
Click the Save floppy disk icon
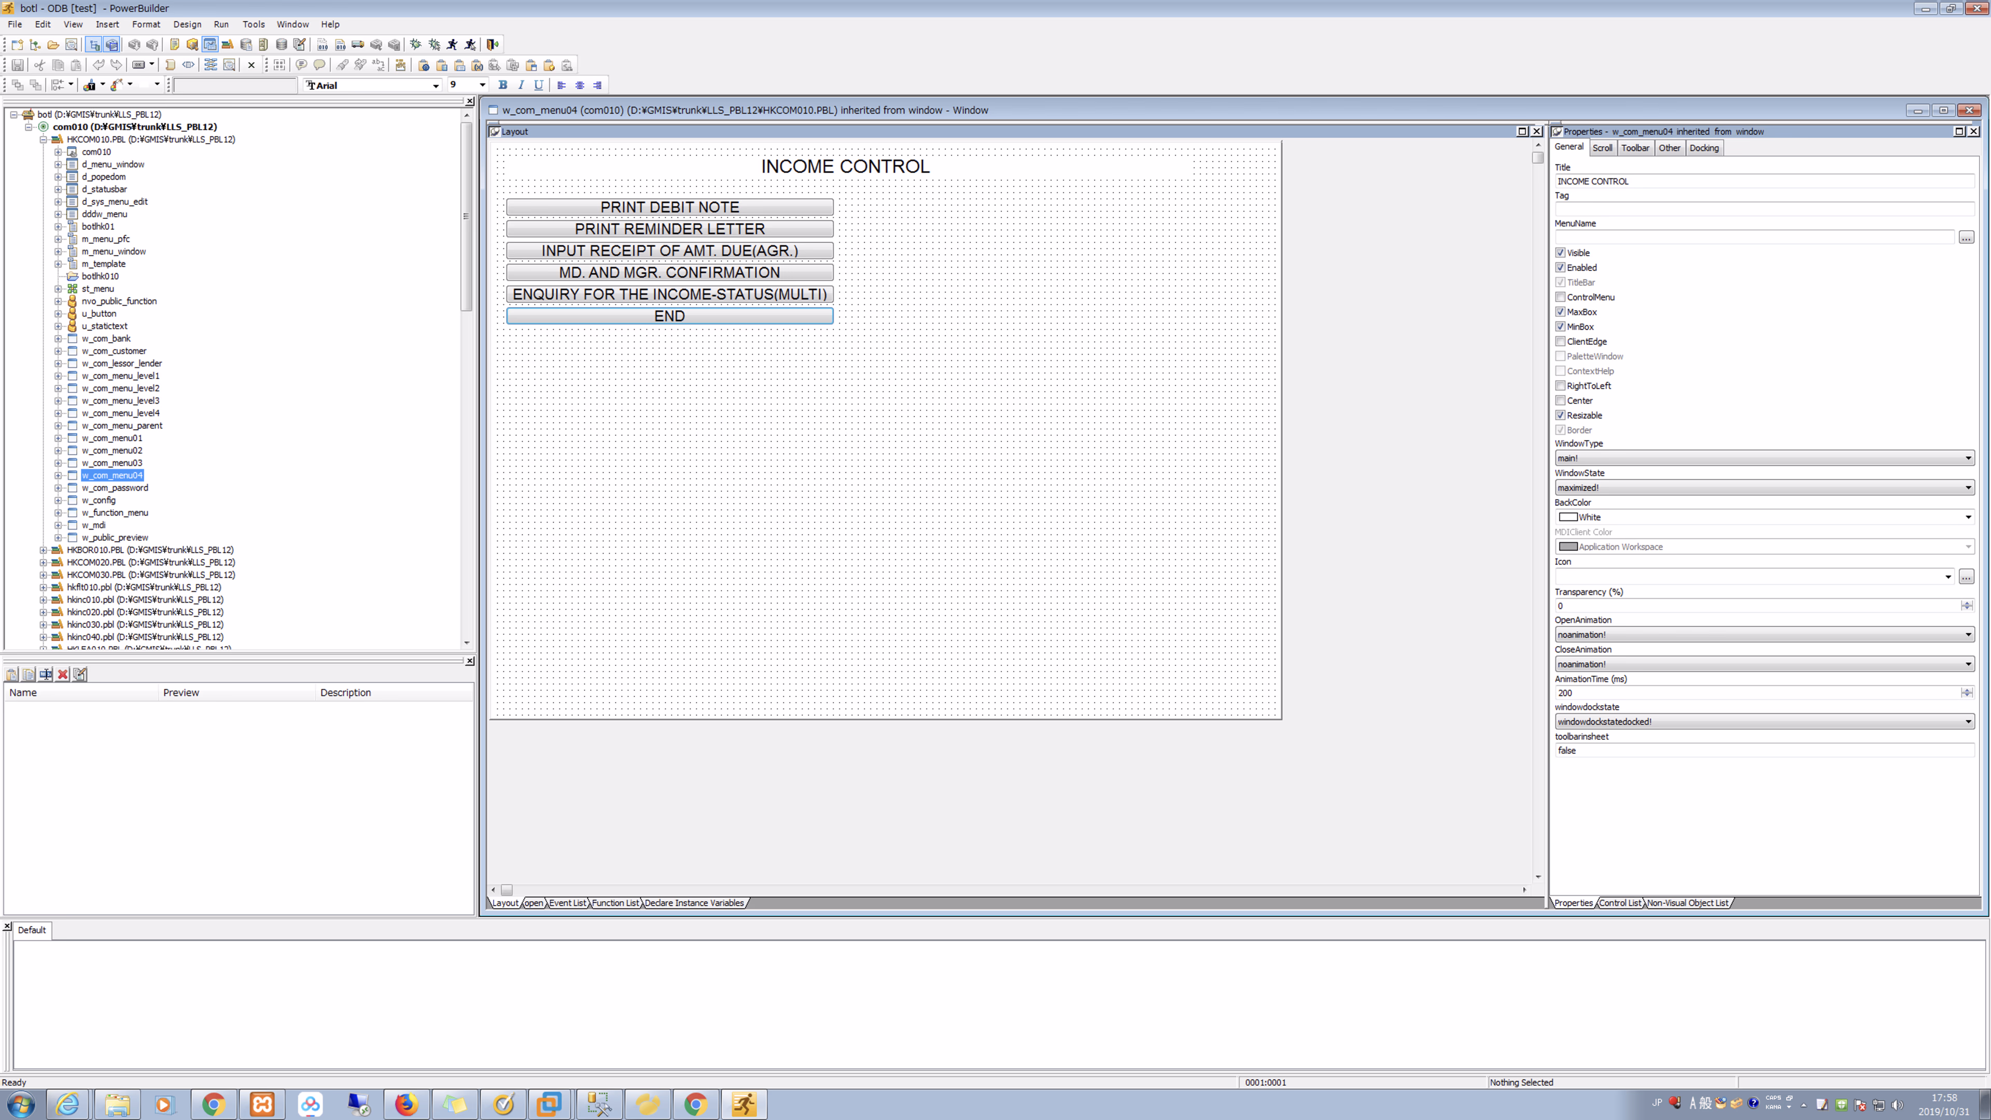click(17, 65)
